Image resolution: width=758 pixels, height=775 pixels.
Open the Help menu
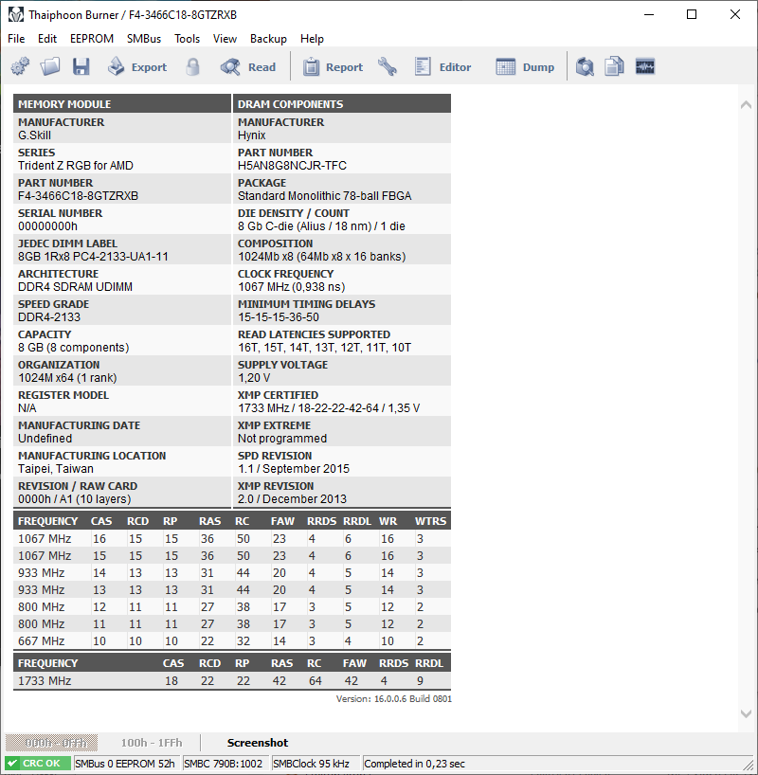point(312,39)
